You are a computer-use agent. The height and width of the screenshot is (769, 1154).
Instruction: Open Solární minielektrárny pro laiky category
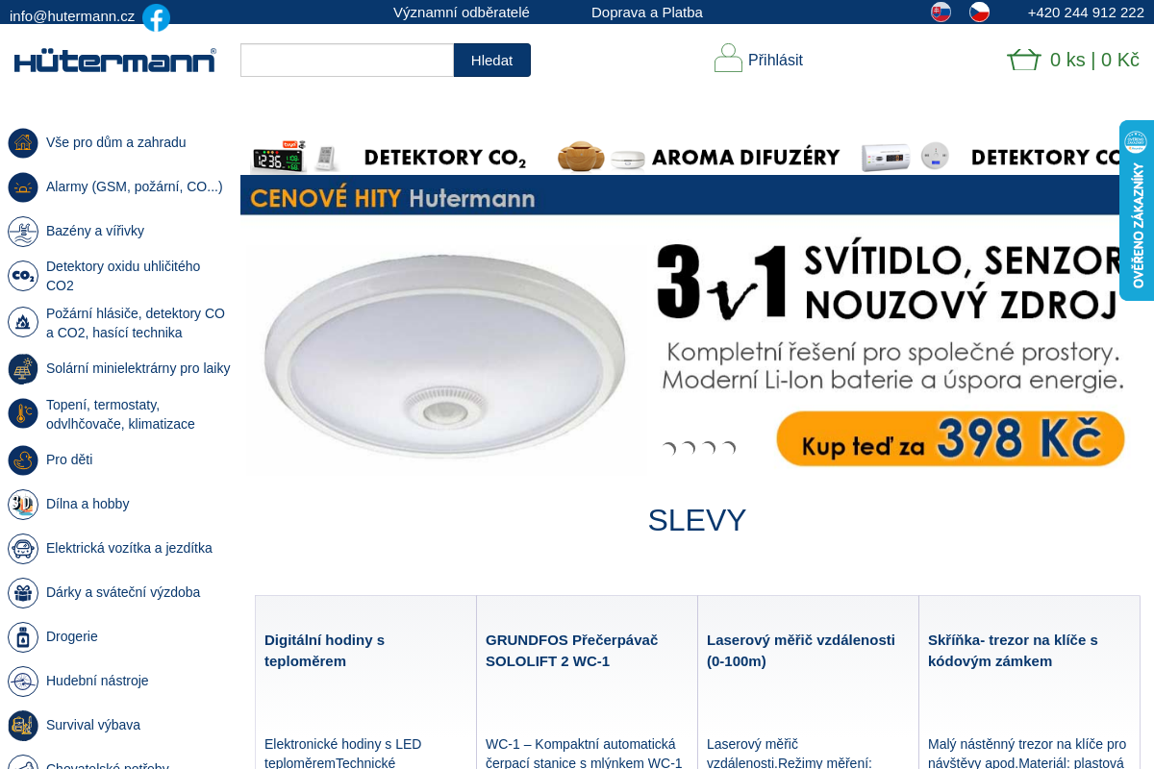tap(138, 368)
